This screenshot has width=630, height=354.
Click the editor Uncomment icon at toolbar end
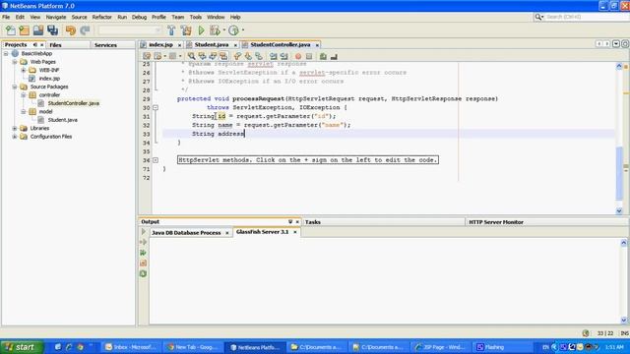coord(334,57)
